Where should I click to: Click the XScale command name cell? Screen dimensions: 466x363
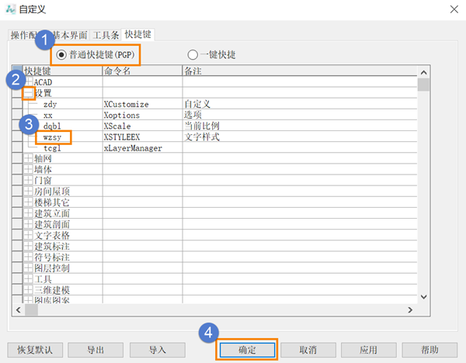tap(142, 126)
